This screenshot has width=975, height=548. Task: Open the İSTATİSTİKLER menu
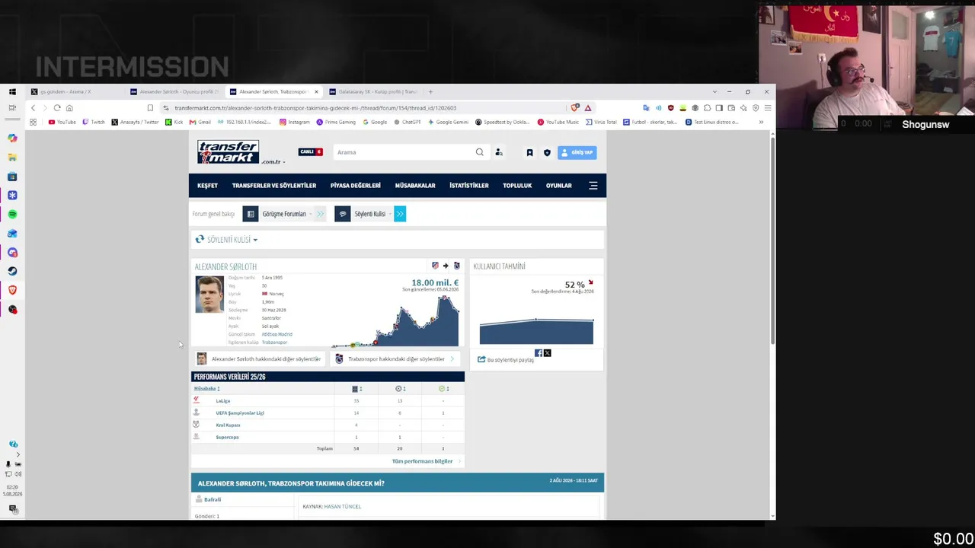click(469, 186)
